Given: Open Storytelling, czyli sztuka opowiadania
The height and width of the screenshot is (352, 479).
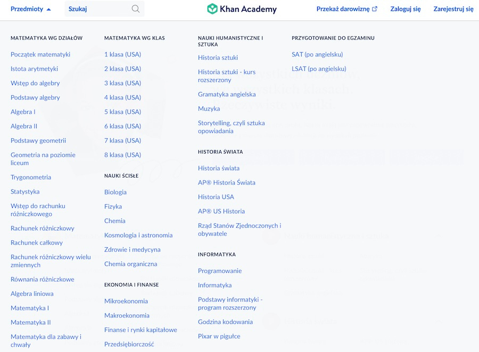Looking at the screenshot, I should [232, 127].
